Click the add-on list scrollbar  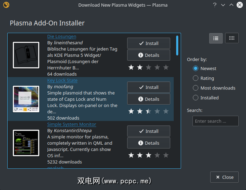click(177, 45)
